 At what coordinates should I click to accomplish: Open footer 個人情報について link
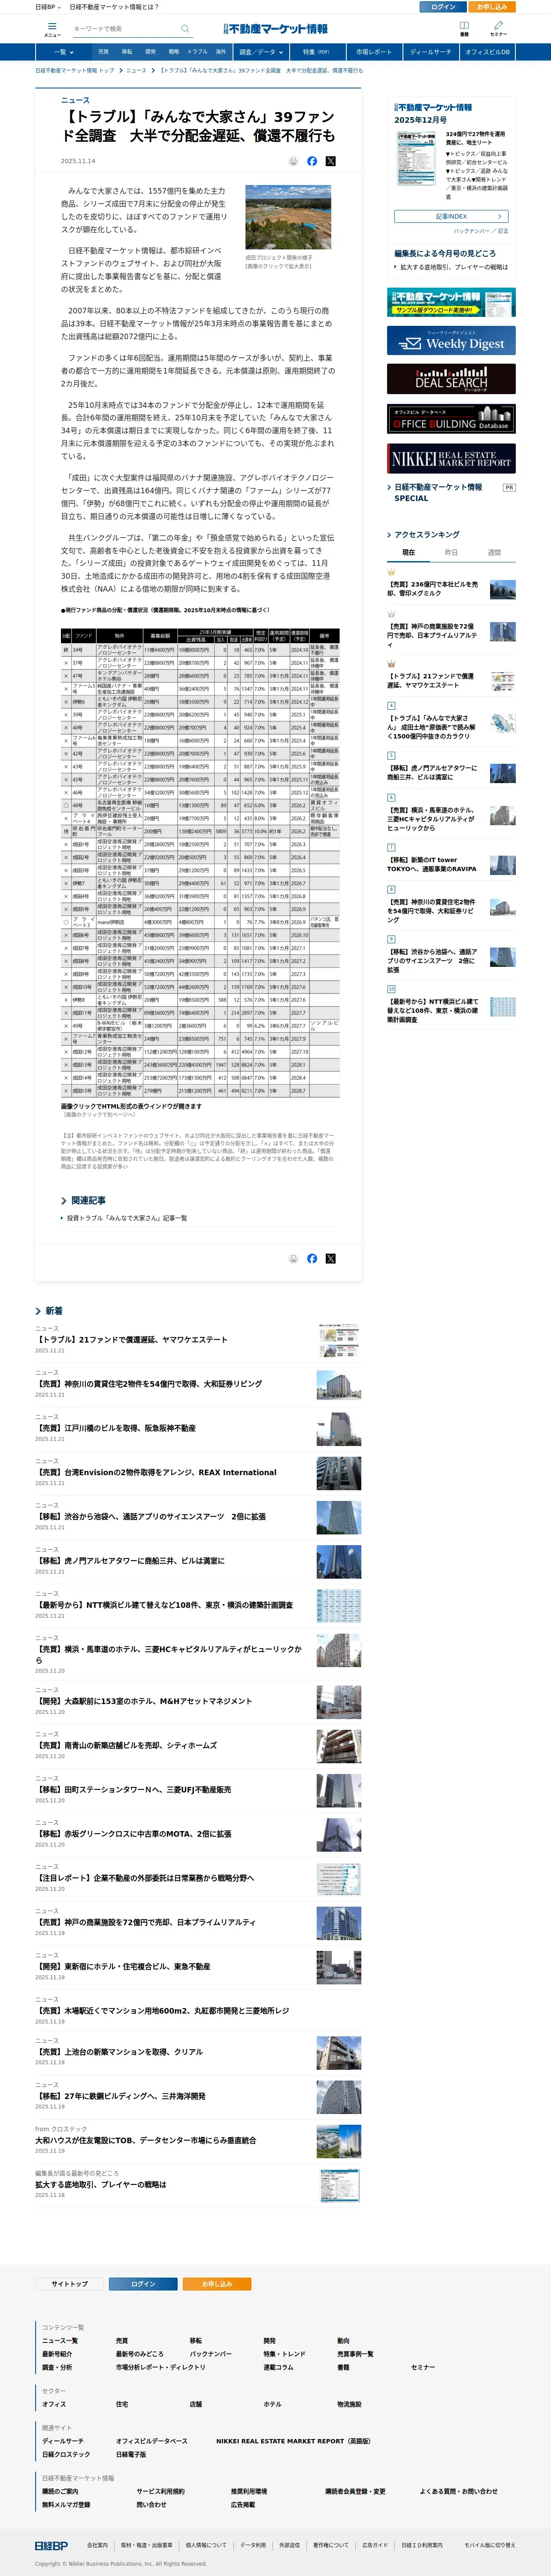[206, 2545]
